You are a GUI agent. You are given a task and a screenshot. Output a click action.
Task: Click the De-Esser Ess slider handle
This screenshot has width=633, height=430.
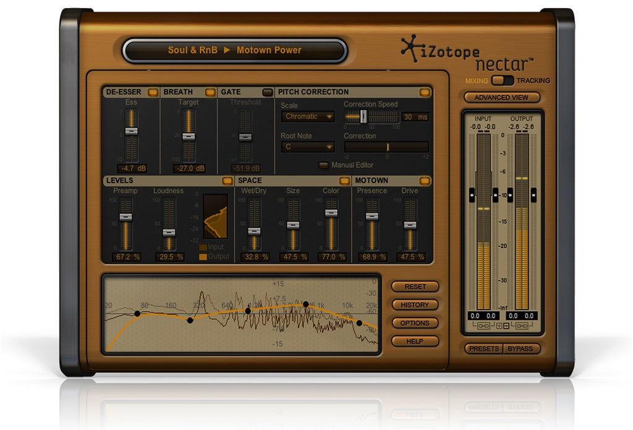point(131,131)
